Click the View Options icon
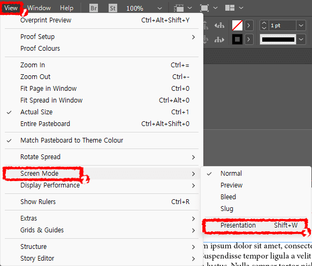This screenshot has width=312, height=266. pyautogui.click(x=179, y=8)
